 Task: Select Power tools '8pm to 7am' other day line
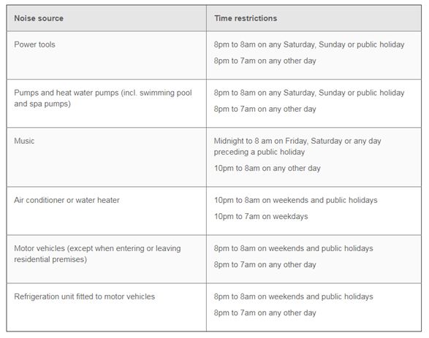coord(265,61)
